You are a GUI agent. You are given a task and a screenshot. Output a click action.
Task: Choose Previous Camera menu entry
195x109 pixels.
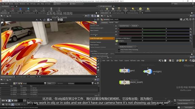[96, 42]
